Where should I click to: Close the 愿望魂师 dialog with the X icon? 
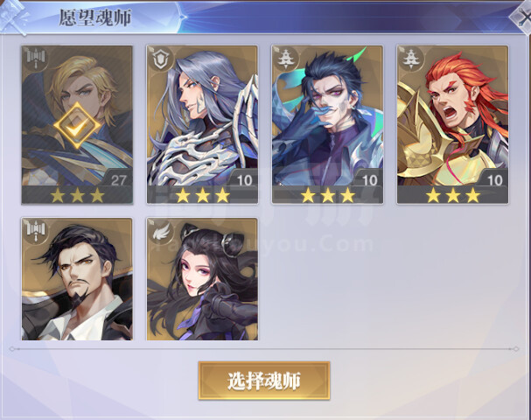[522, 17]
